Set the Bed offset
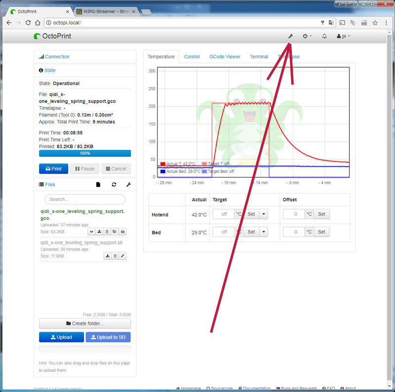Viewport: 395px width, 392px height. click(x=321, y=232)
